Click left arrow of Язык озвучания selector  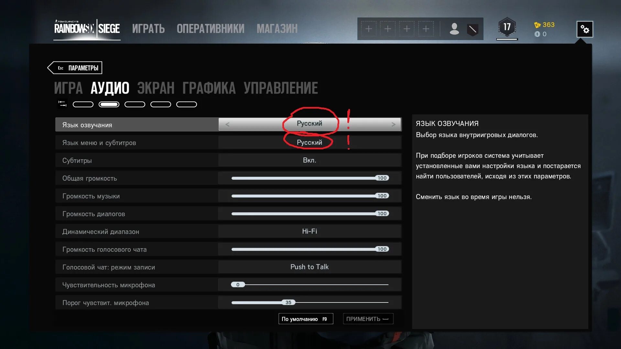pos(227,124)
